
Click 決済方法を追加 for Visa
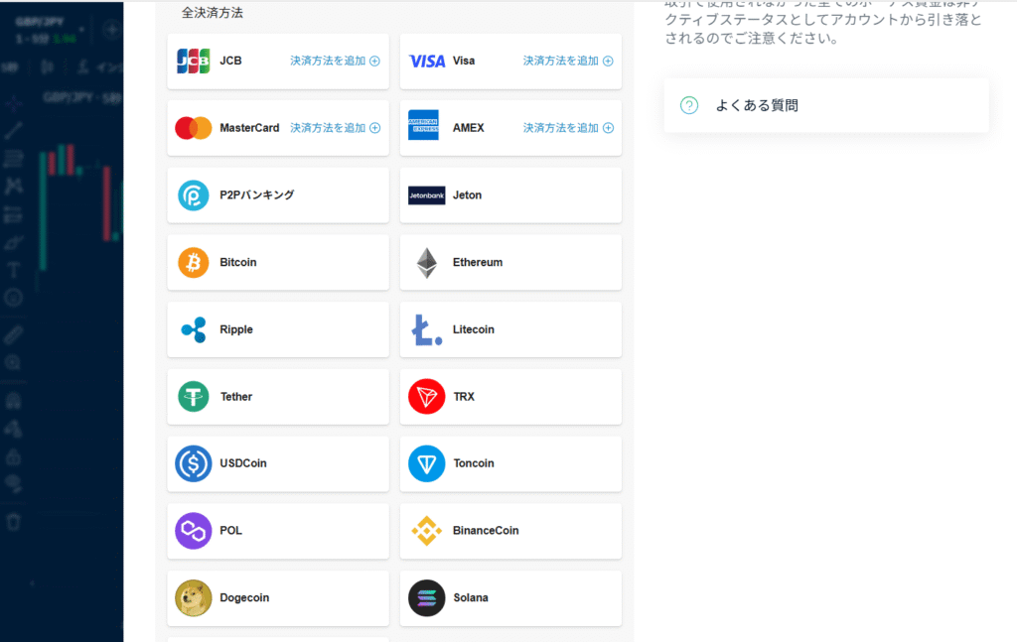pos(568,61)
